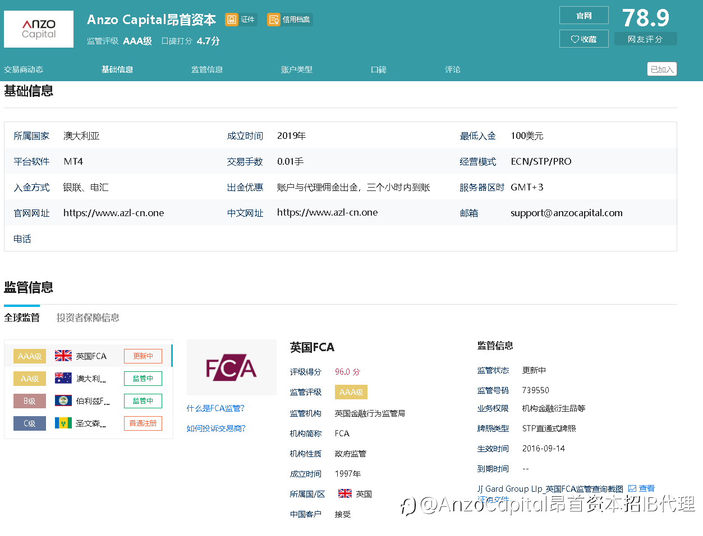Screen dimensions: 703x536
Task: Click the Anzo Capital logo
Action: point(39,29)
